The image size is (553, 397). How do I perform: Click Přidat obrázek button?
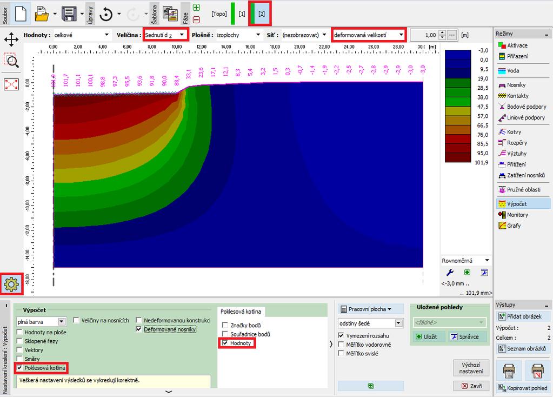[523, 316]
